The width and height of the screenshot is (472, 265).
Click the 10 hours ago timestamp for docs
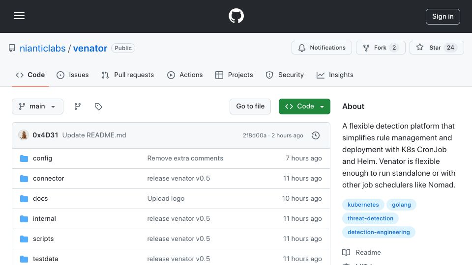tap(301, 199)
